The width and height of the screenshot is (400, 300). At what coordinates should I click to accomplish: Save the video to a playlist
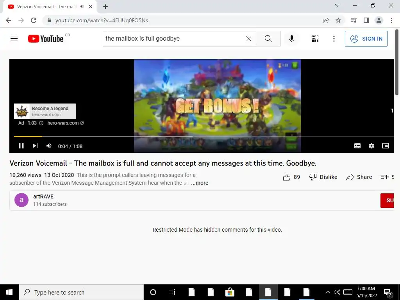(x=387, y=177)
